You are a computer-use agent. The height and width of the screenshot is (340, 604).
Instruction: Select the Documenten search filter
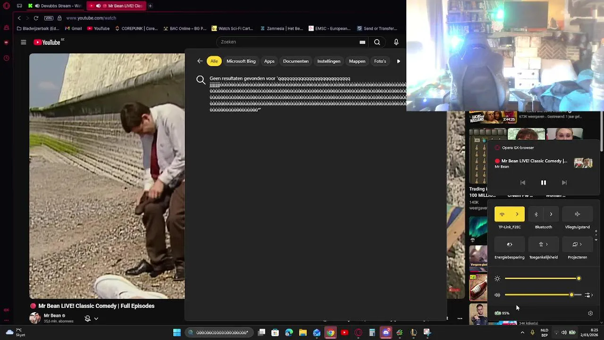296,61
